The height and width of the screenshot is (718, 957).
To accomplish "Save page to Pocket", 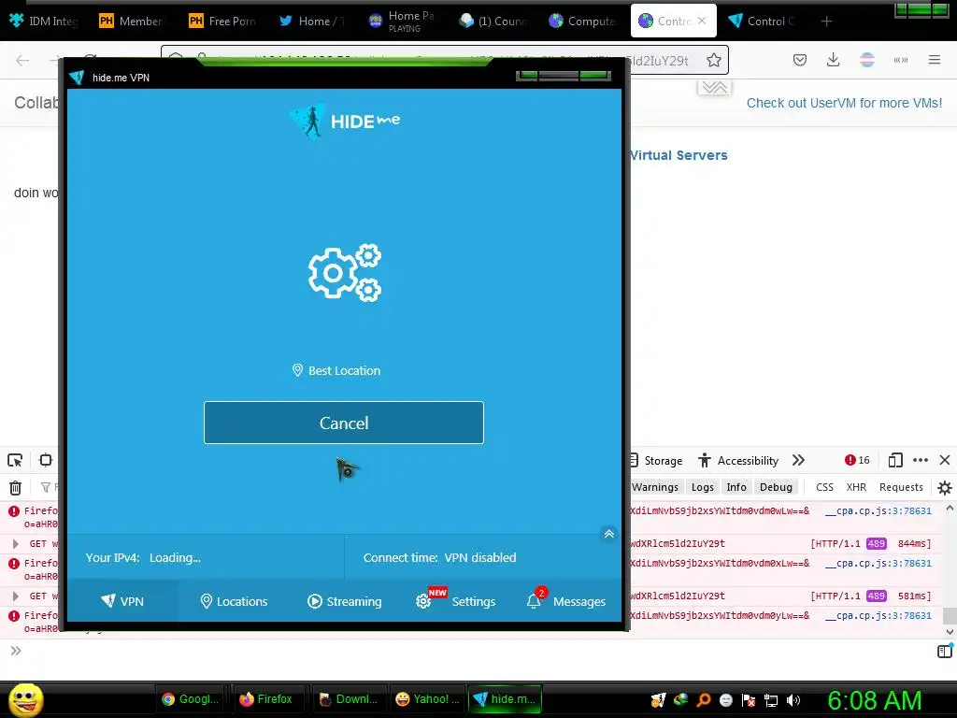I will click(800, 60).
